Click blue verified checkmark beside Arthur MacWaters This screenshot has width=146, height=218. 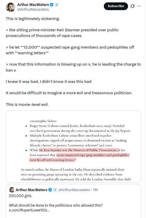[51, 5]
